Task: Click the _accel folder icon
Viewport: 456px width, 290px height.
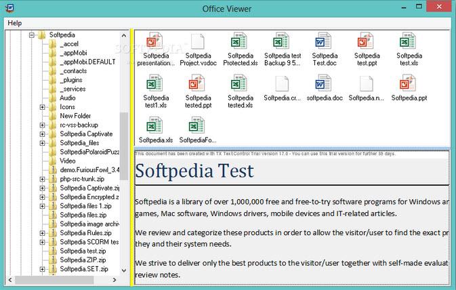Action: (53, 44)
